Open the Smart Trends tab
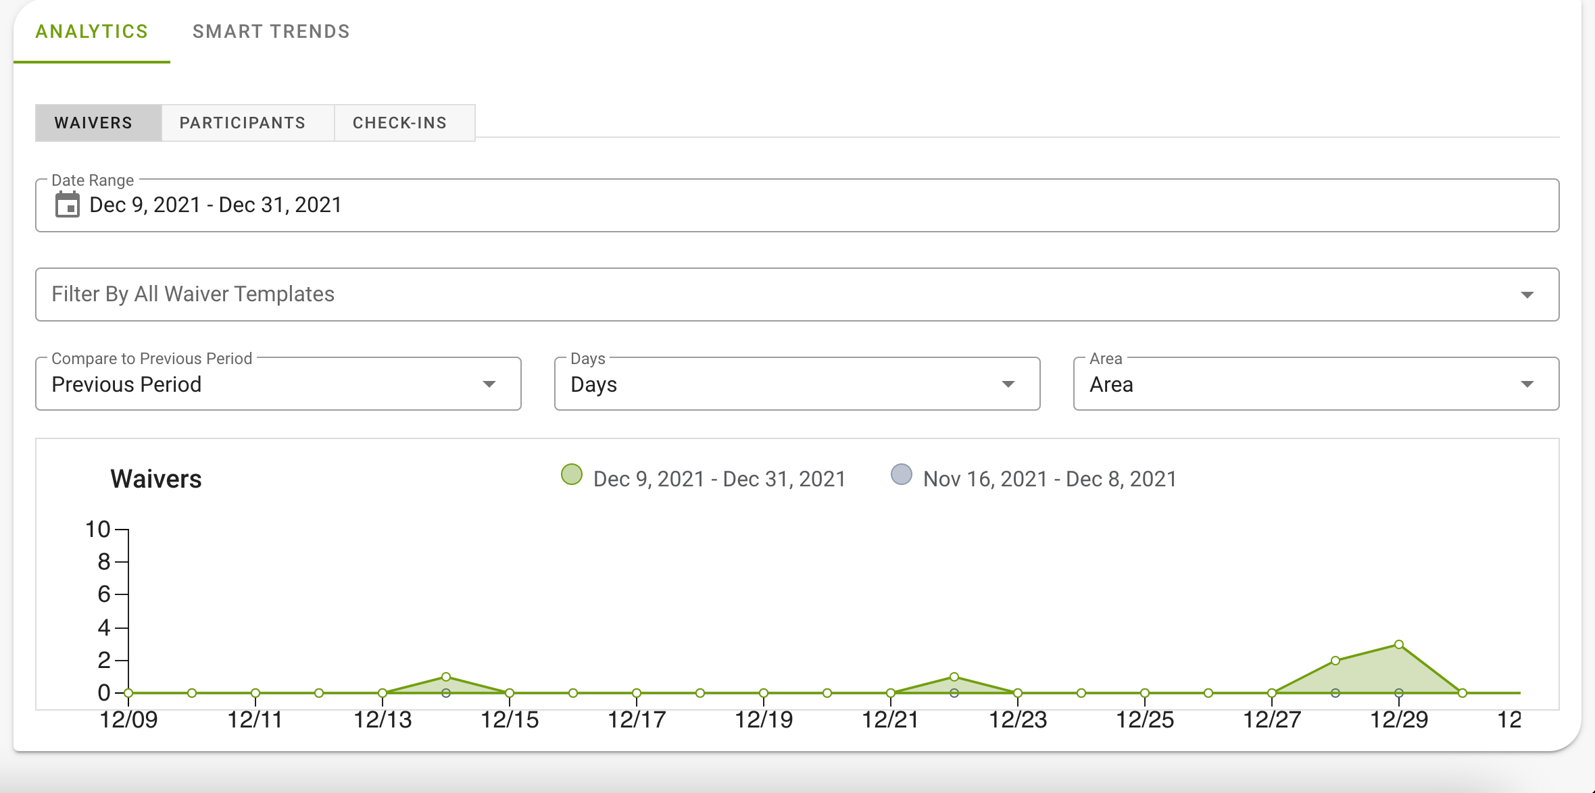 (271, 32)
